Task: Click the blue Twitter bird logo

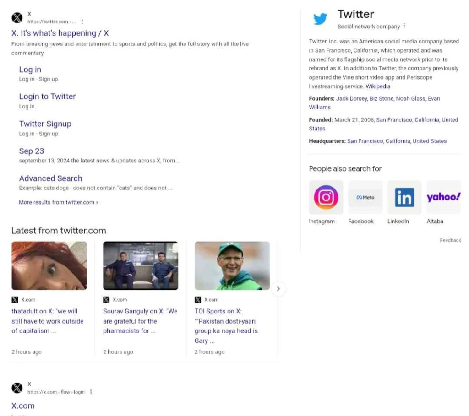Action: [x=320, y=19]
